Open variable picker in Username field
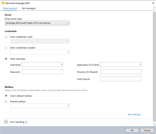 61,65
